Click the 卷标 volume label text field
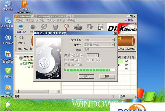This screenshot has height=111, width=165. click(99, 50)
